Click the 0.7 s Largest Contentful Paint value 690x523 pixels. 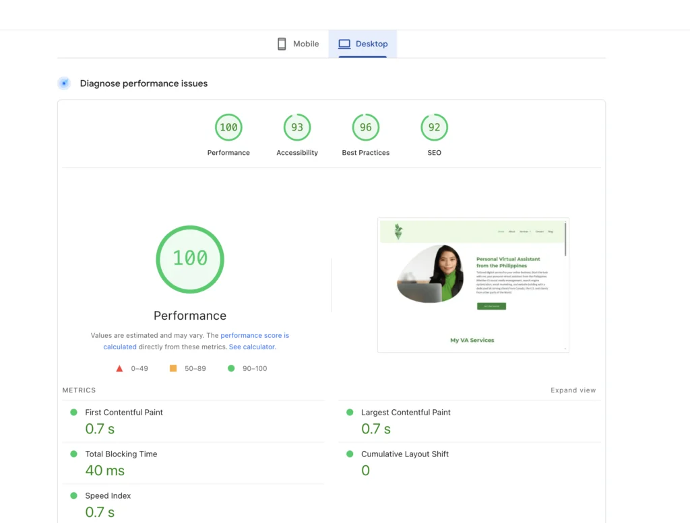pyautogui.click(x=376, y=429)
